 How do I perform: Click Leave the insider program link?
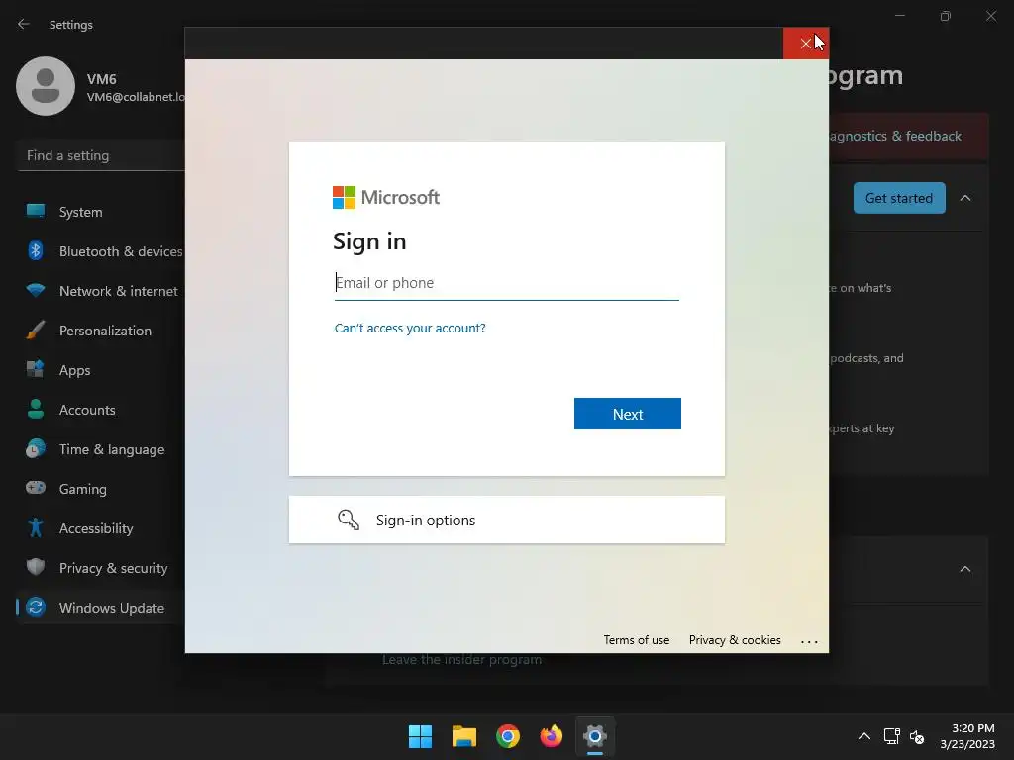pyautogui.click(x=461, y=660)
